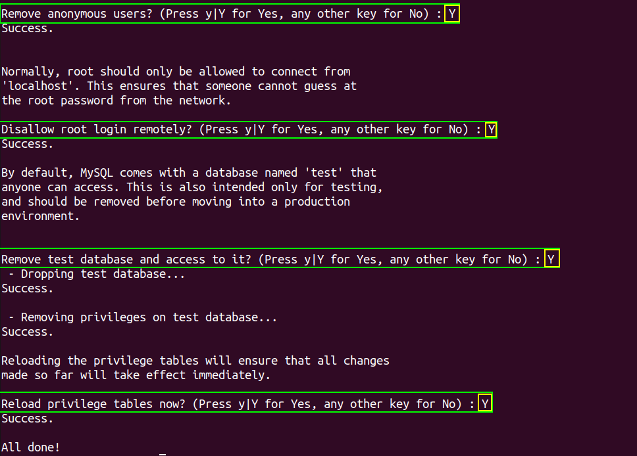Click the terminal cursor at the bottom
This screenshot has height=456, width=637.
(x=163, y=453)
